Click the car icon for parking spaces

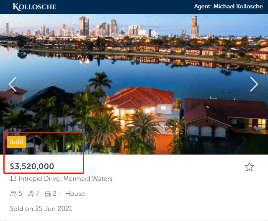48,194
